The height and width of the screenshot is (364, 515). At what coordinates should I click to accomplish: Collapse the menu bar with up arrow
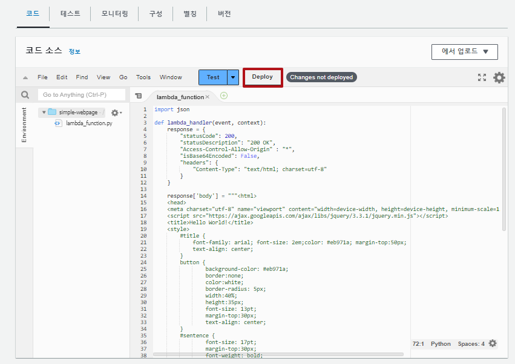click(x=25, y=78)
